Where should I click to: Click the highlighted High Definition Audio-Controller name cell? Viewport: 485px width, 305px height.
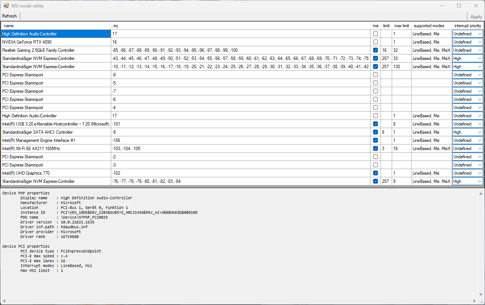[x=56, y=34]
